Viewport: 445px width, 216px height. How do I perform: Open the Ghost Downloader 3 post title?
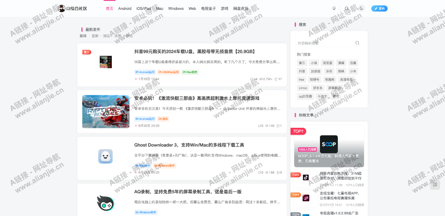pyautogui.click(x=189, y=145)
